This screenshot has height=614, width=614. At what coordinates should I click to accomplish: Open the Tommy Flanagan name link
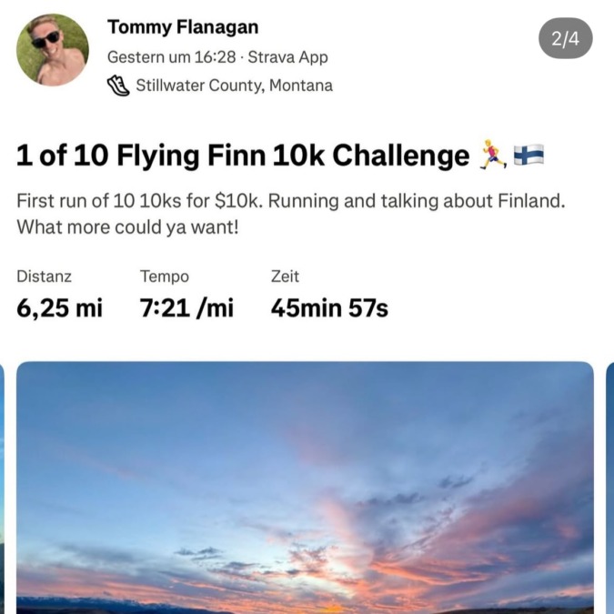pos(183,27)
